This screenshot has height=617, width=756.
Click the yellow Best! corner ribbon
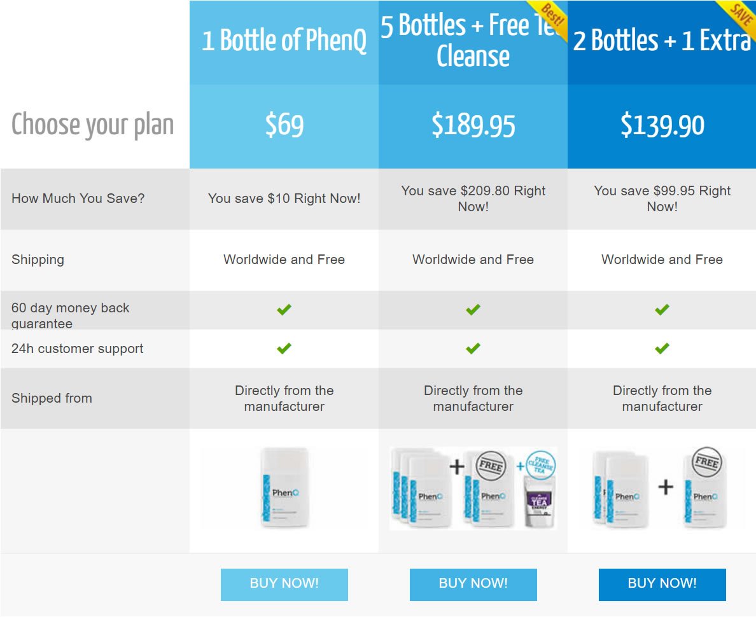[550, 17]
